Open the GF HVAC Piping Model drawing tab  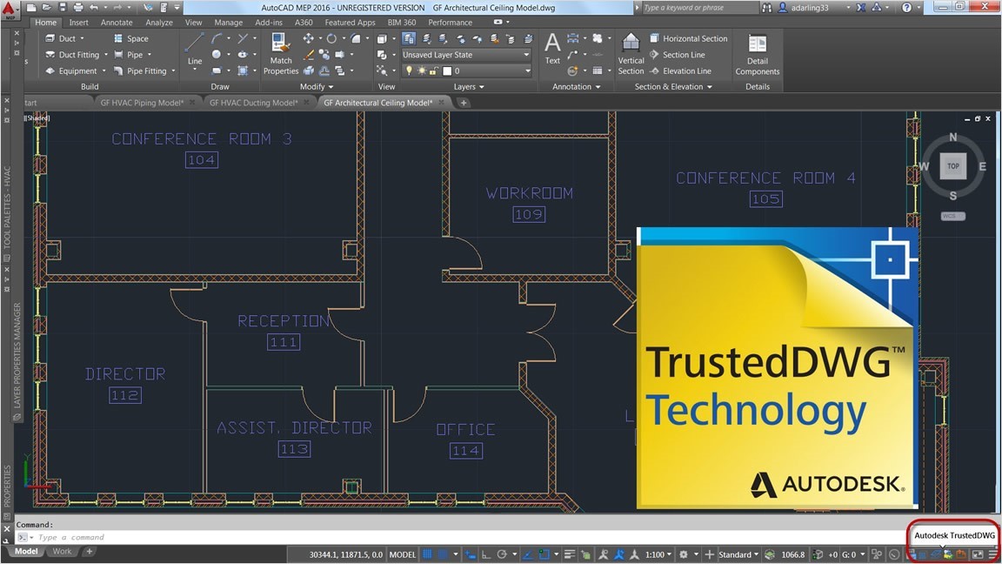[142, 102]
